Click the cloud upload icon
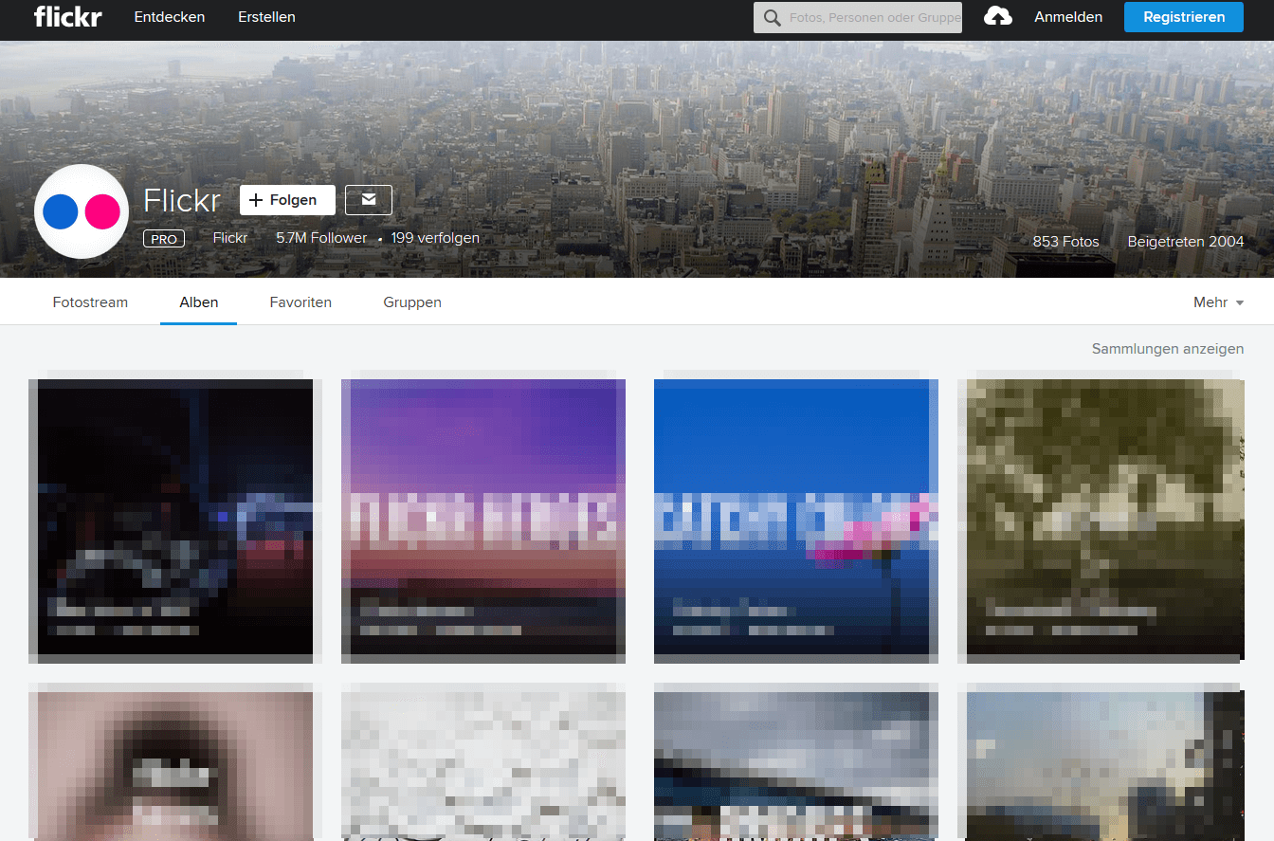This screenshot has width=1274, height=841. [x=998, y=17]
